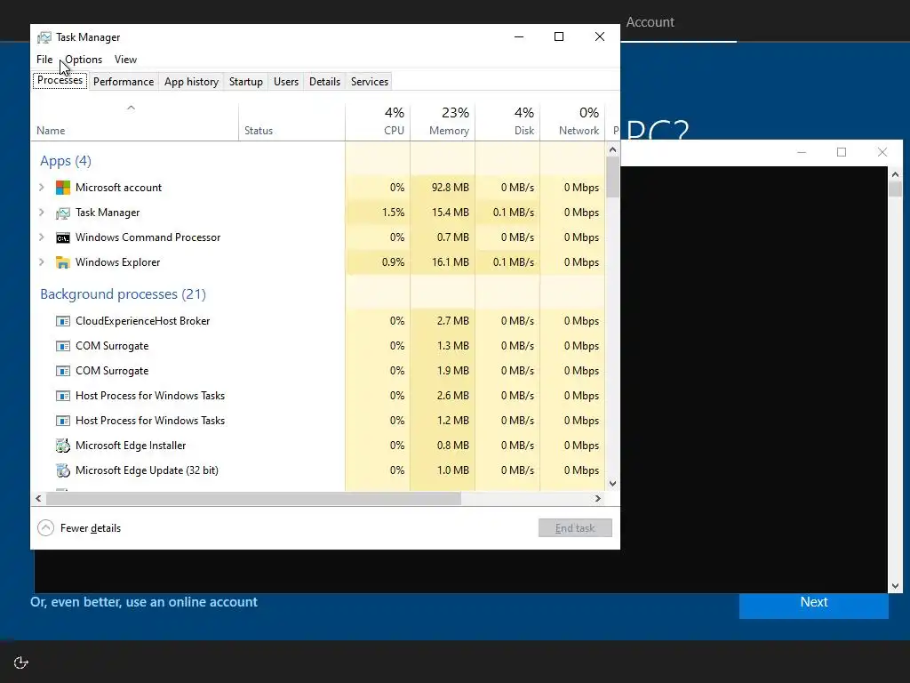Click the Microsoft Edge Update (32 bit) icon

63,470
